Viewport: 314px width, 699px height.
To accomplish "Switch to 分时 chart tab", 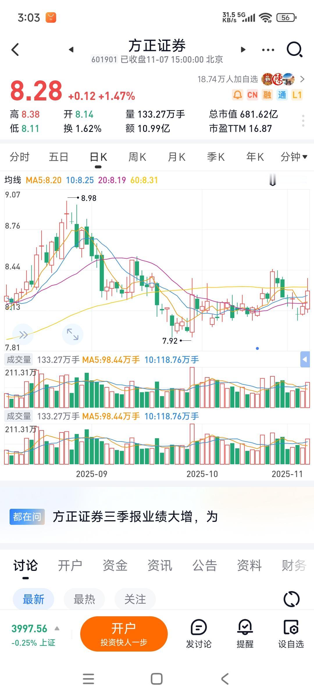I will [19, 157].
